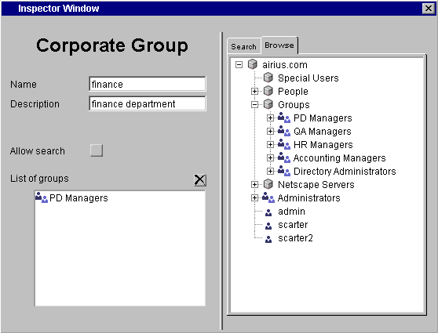Expand the People node
This screenshot has width=438, height=333.
coord(254,91)
